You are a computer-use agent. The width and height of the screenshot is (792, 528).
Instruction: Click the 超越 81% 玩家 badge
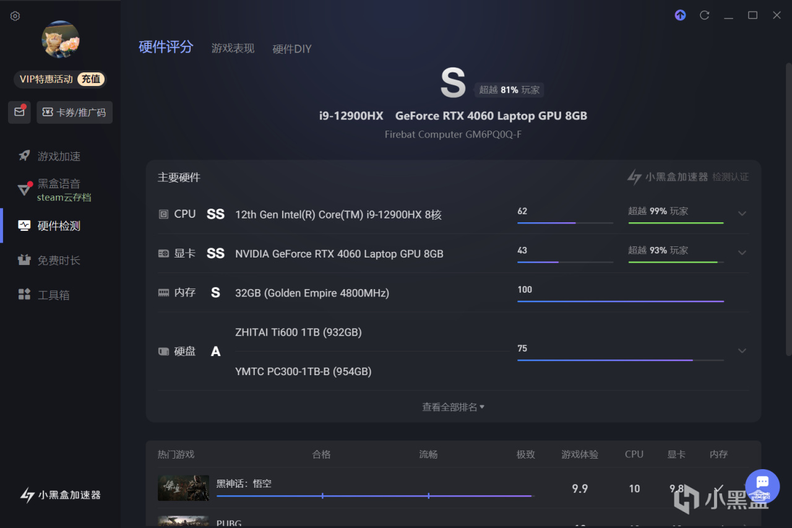click(x=509, y=90)
